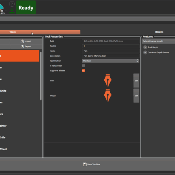Click the green download arrow icon
175x175 pixels.
tap(12, 11)
